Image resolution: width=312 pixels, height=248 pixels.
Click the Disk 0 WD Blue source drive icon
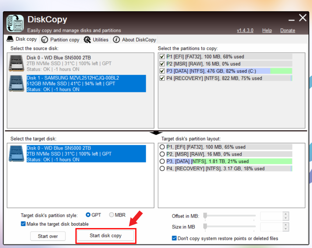tap(16, 63)
